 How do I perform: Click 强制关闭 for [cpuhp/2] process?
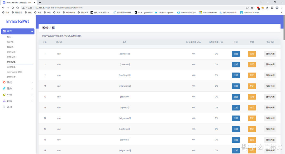[x=270, y=140]
